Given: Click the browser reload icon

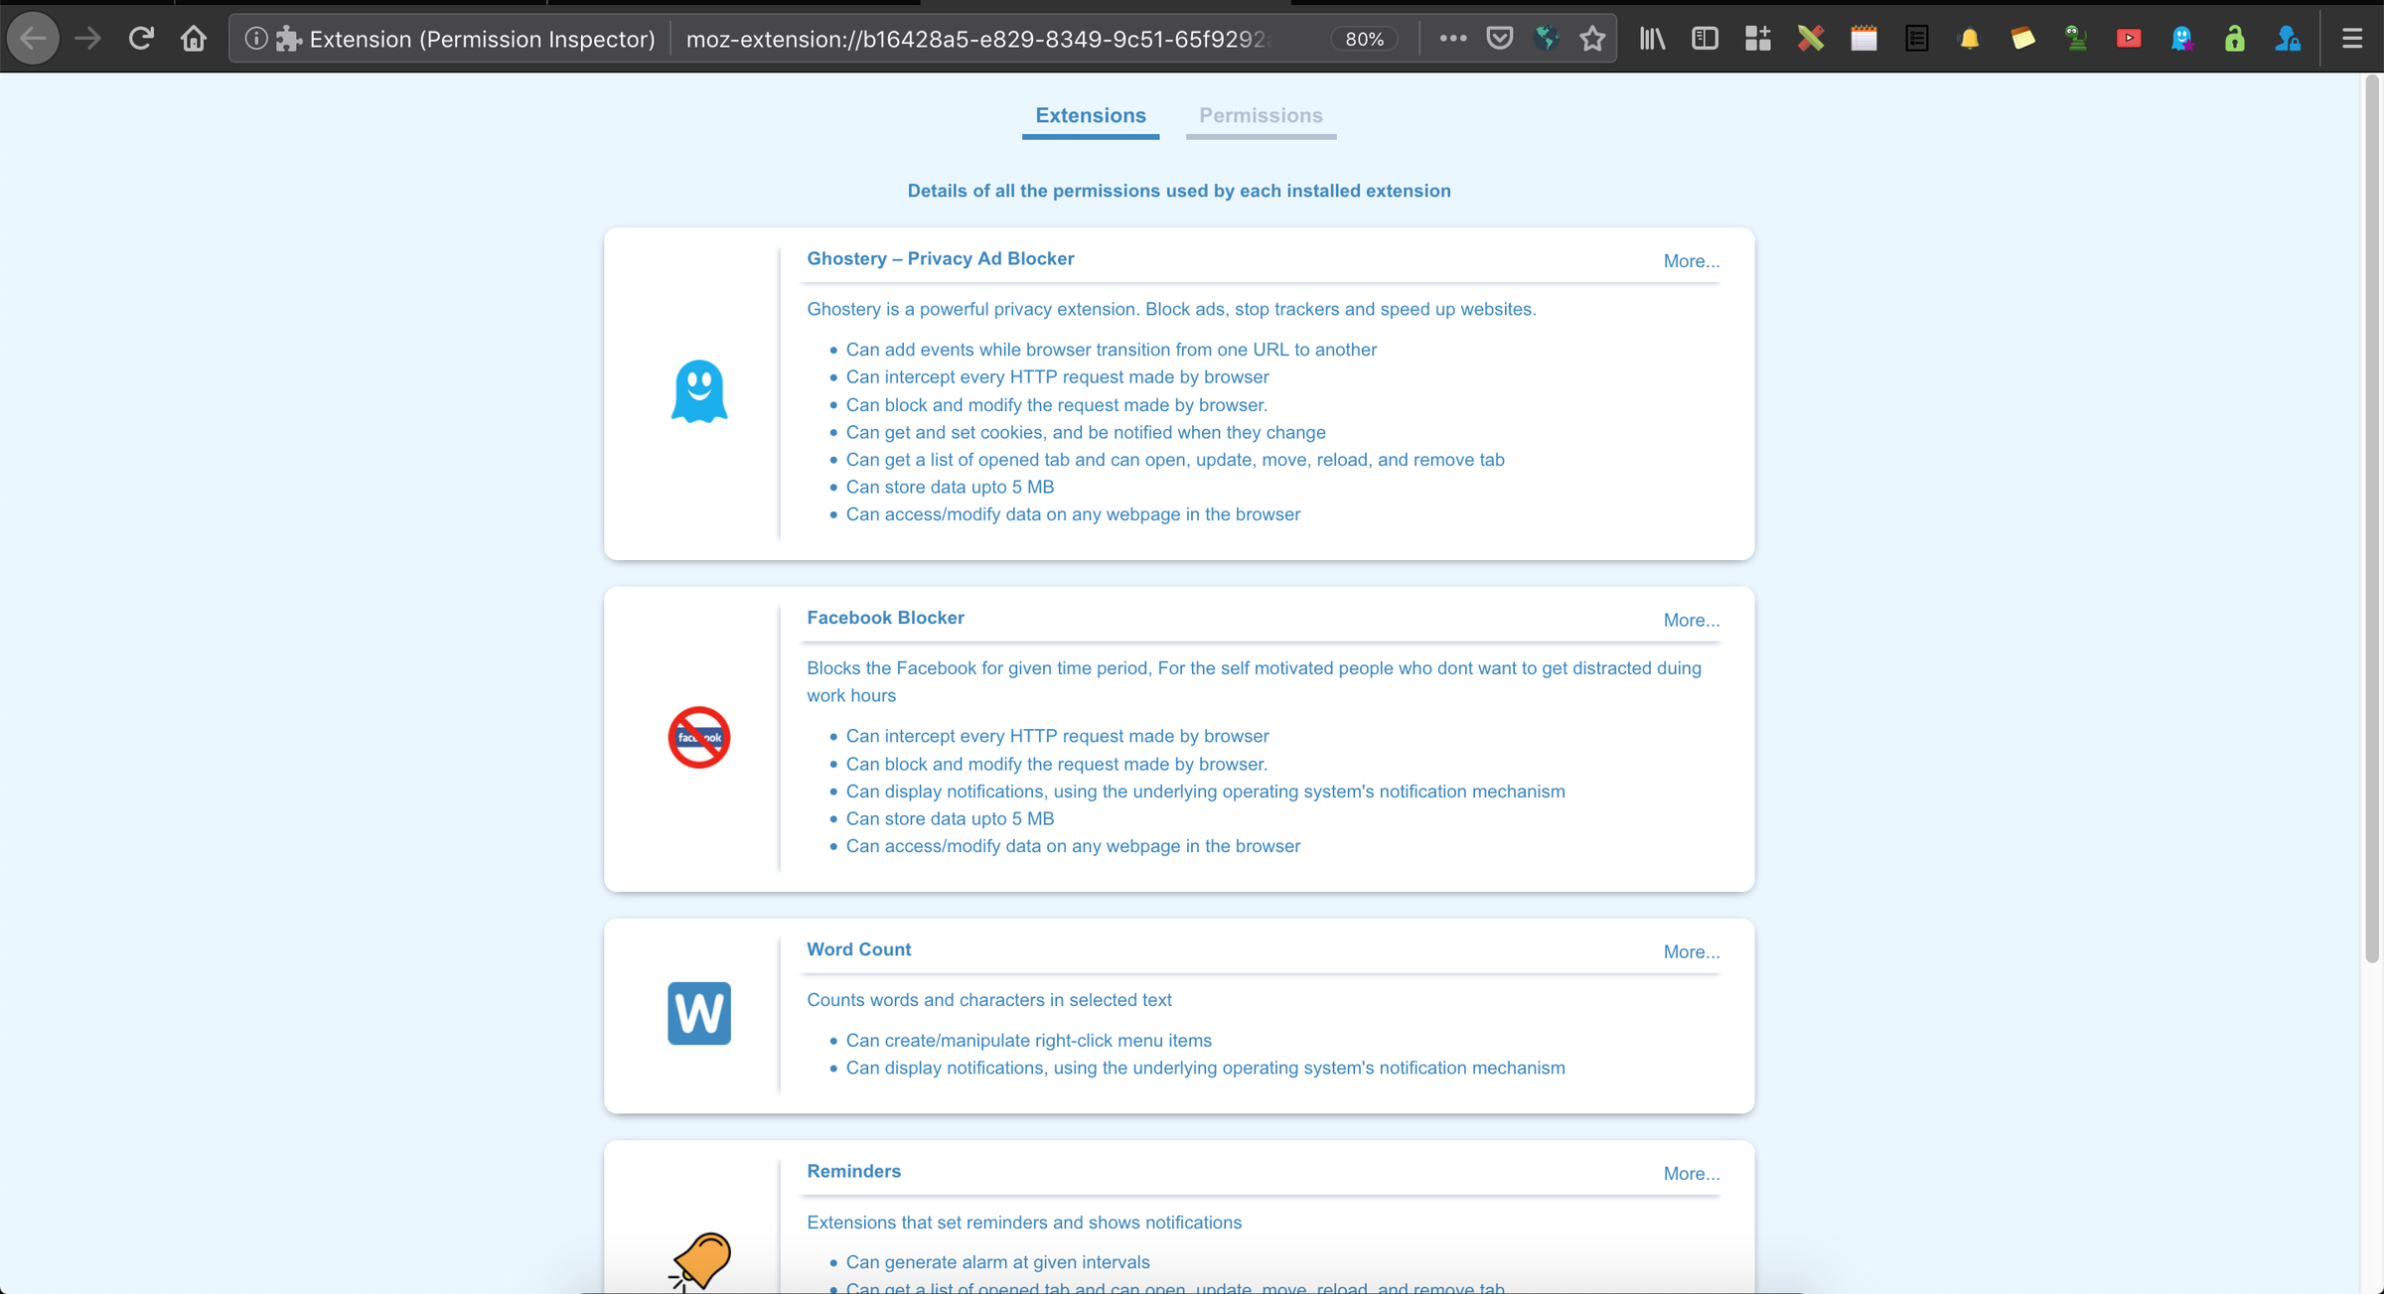Looking at the screenshot, I should click(140, 37).
